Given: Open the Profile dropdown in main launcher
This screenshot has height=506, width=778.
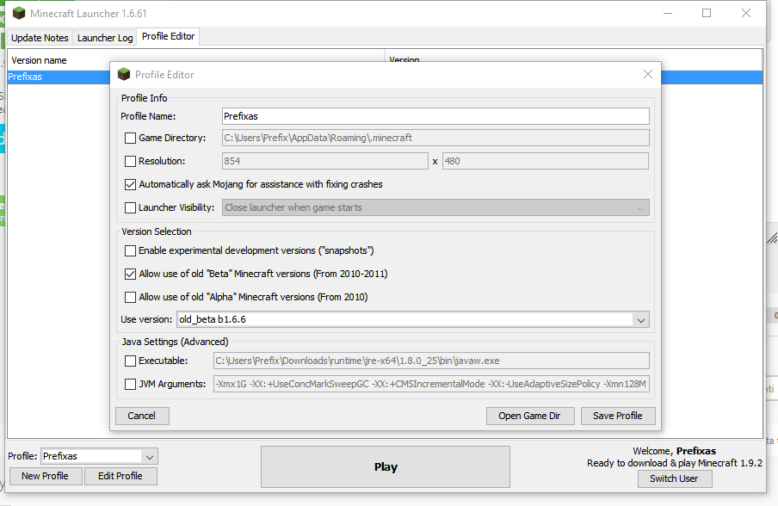Looking at the screenshot, I should 99,456.
